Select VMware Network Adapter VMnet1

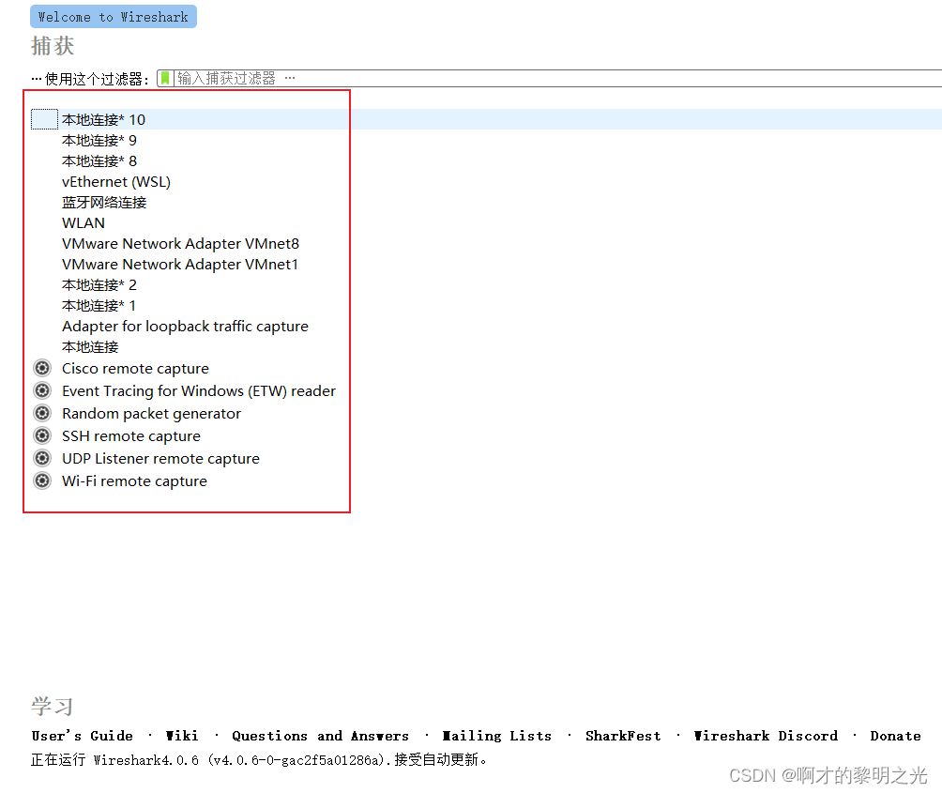179,265
